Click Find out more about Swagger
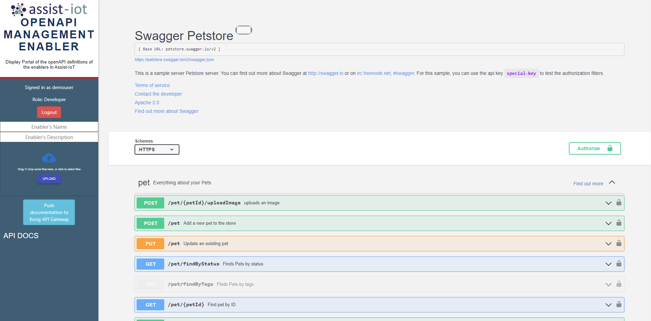Screen dimensions: 651x321 pyautogui.click(x=167, y=111)
